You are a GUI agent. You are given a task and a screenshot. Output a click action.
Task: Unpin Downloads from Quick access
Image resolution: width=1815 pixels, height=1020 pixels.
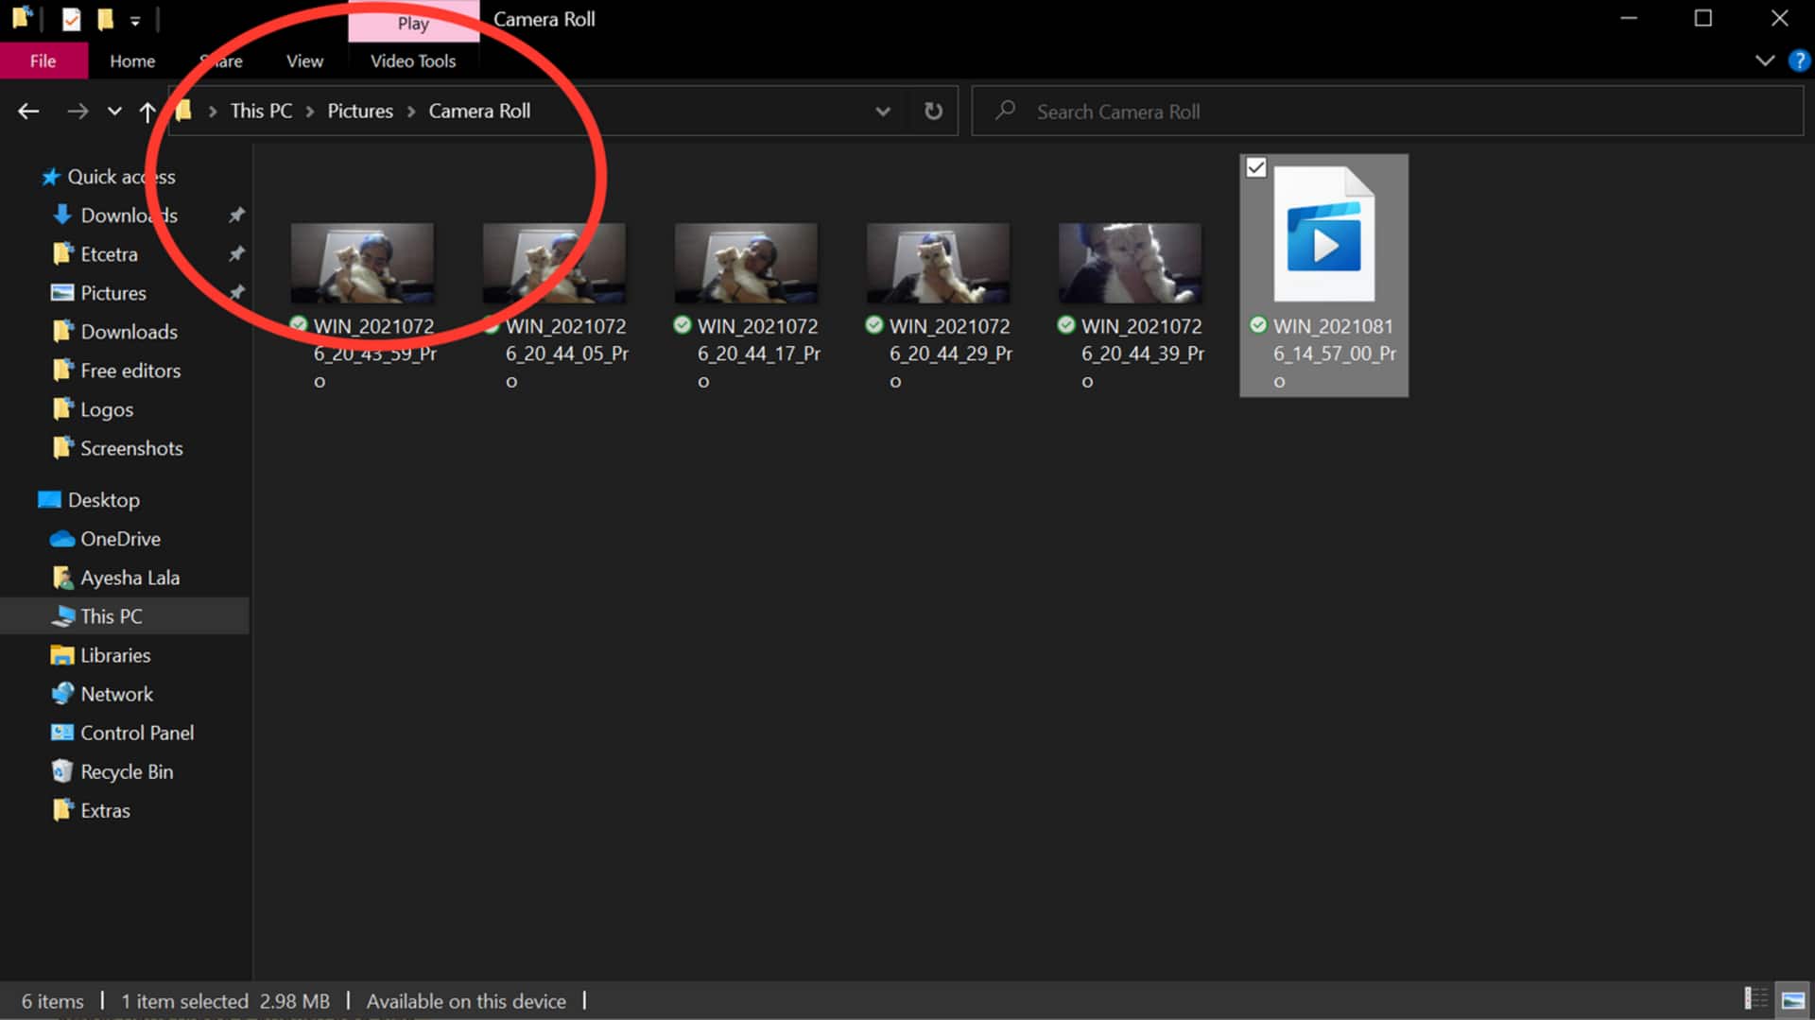(x=236, y=215)
